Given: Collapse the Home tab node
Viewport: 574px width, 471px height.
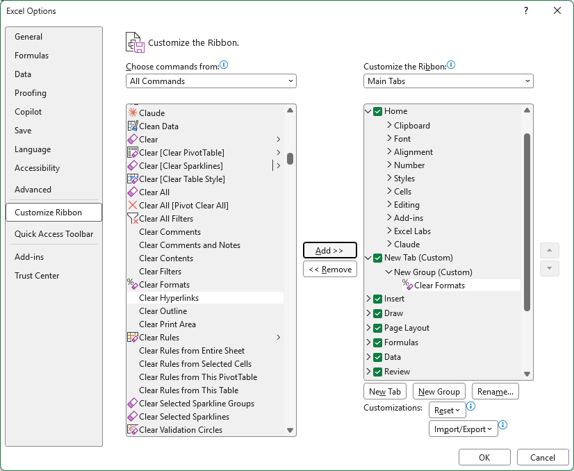Looking at the screenshot, I should pos(368,111).
